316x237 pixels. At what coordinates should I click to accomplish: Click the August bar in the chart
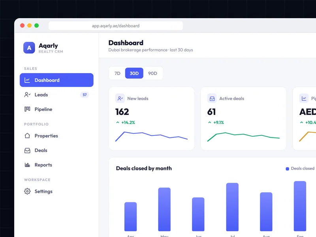point(266,212)
